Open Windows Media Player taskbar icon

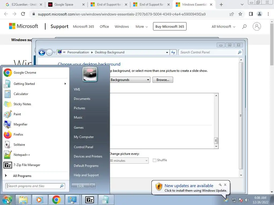[39, 200]
